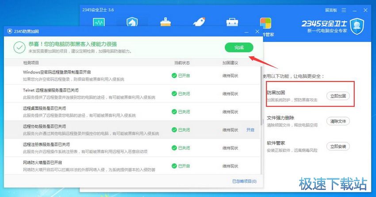
Task: Open the junk cleanup brush icon
Action: point(165,22)
